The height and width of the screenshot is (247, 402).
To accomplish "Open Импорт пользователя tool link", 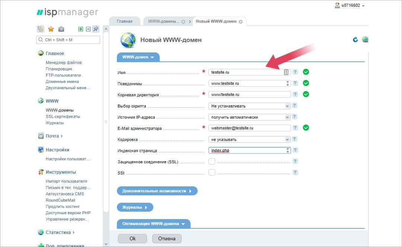I will (x=66, y=182).
